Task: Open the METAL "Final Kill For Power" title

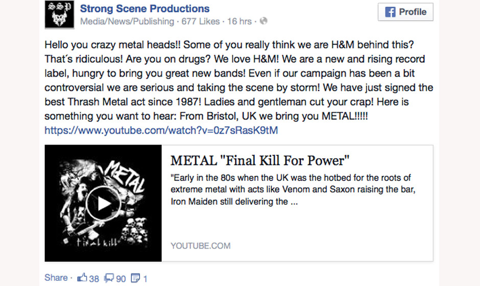Action: coord(260,160)
